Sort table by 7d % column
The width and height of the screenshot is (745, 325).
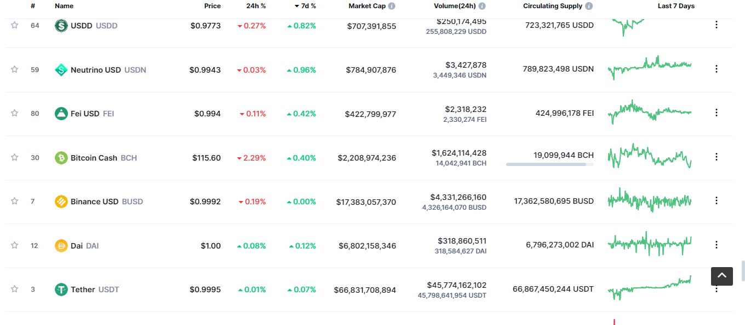coord(305,6)
